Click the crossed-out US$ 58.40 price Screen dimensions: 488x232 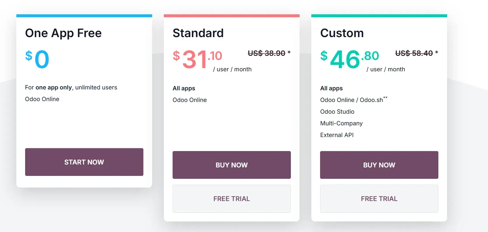[414, 53]
